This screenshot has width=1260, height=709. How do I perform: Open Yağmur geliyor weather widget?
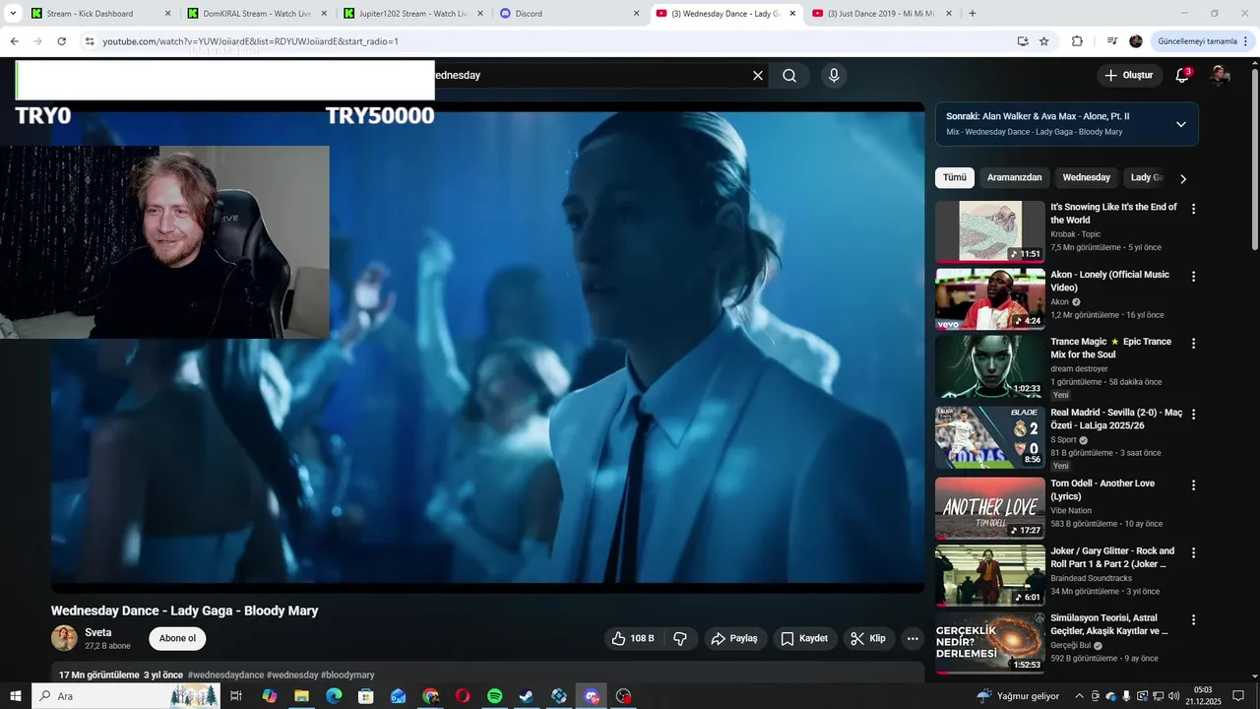(1018, 696)
